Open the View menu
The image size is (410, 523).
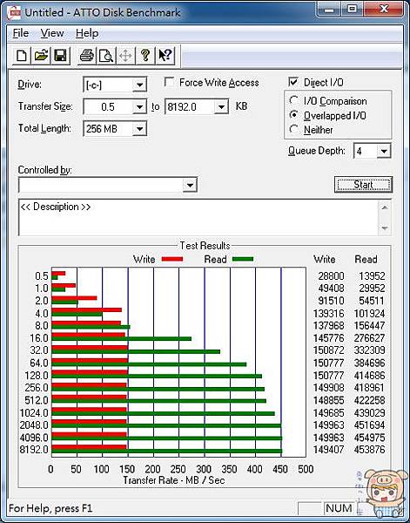point(52,33)
